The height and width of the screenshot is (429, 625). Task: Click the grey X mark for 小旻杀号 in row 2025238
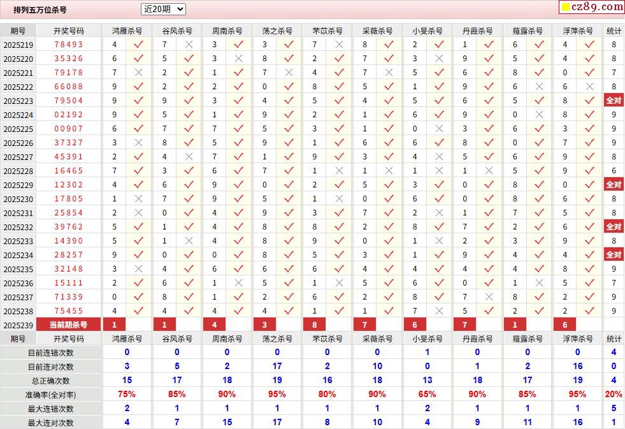click(x=439, y=311)
